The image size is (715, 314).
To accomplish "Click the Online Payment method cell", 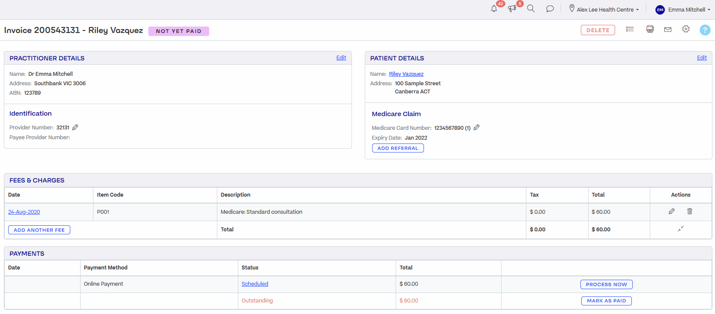I will pyautogui.click(x=159, y=284).
